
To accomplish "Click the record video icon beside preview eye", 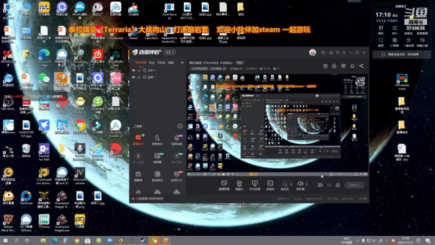I will click(x=320, y=185).
